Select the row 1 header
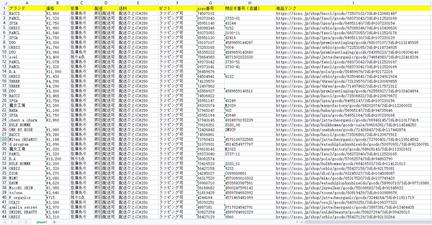Viewport: 432px width, 225px height. (x=4, y=8)
